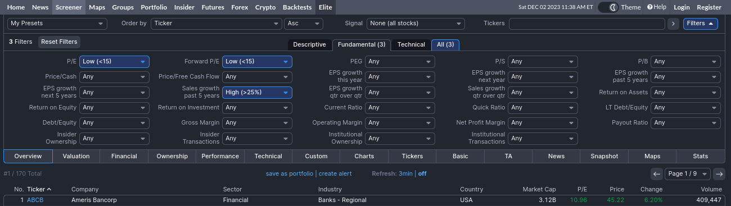Viewport: 731px width, 206px height.
Task: Open the Crypto menu item
Action: point(265,7)
